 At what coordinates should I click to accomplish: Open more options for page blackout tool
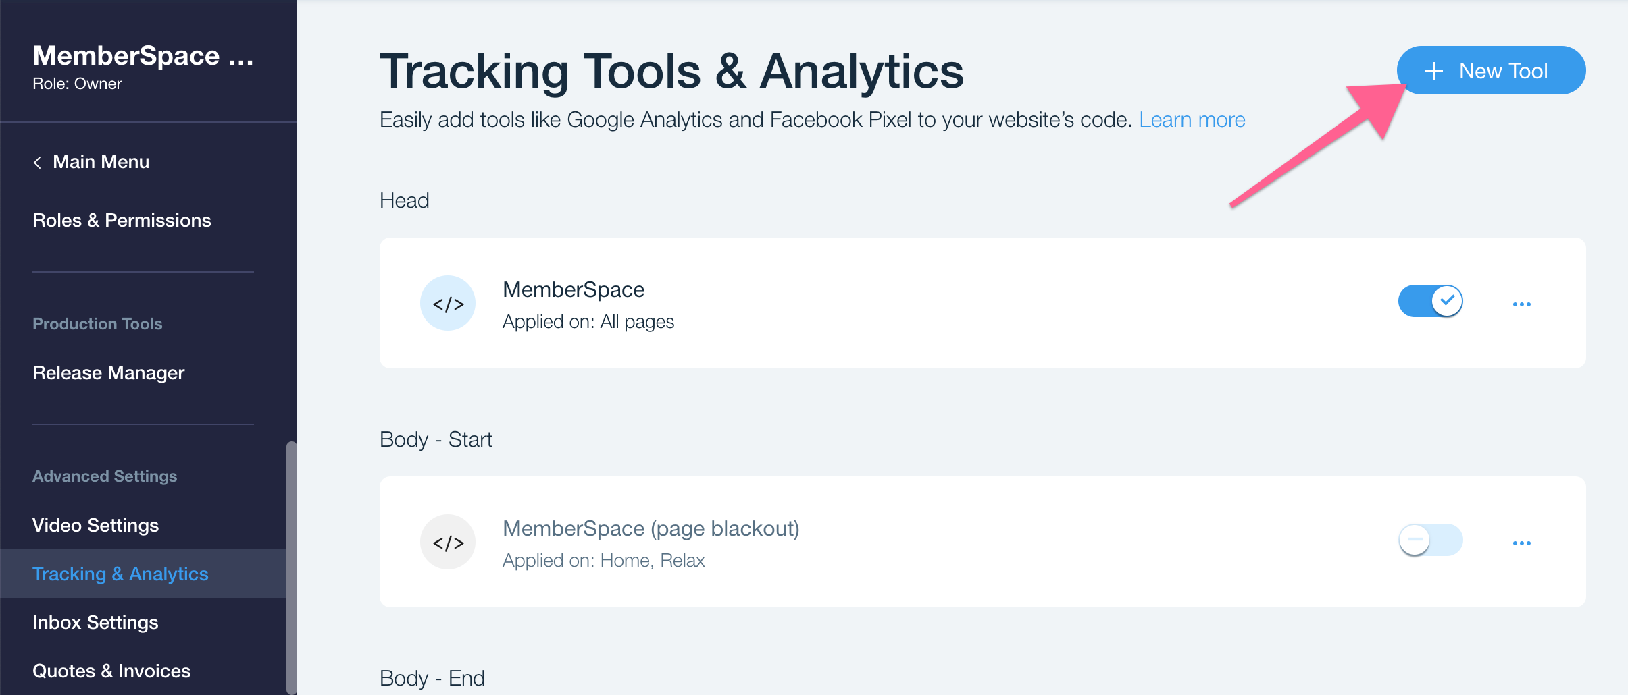click(x=1522, y=543)
